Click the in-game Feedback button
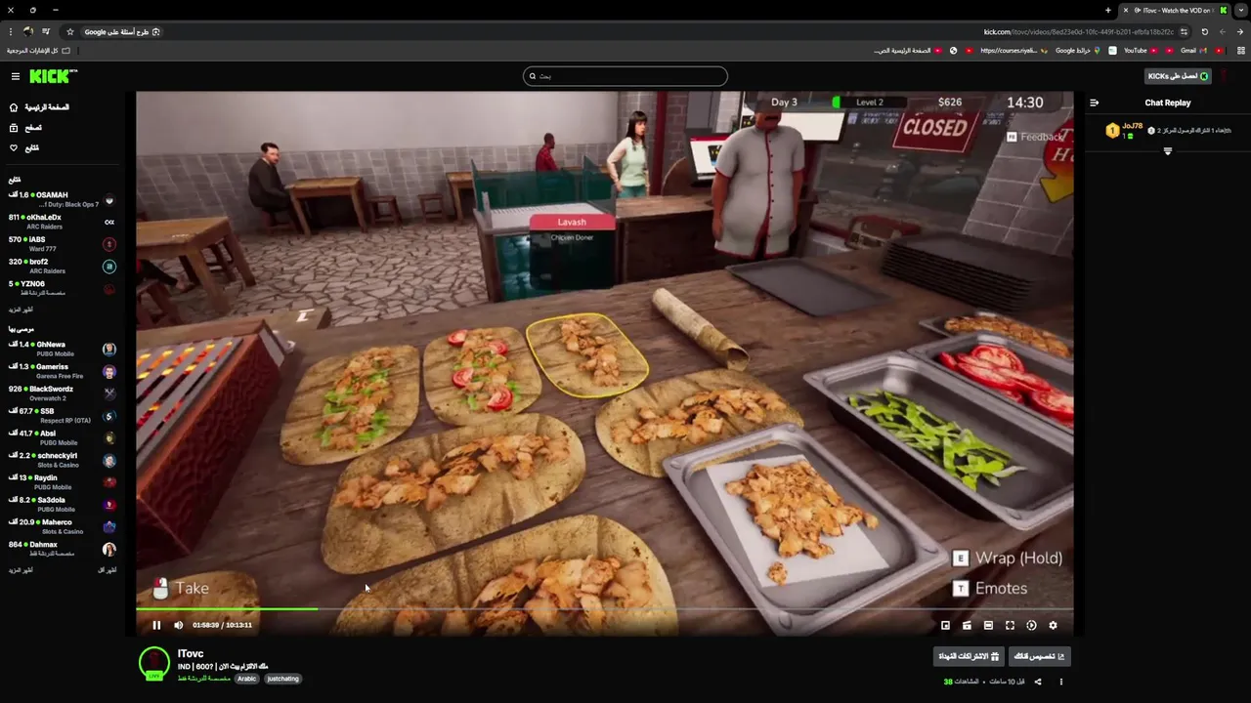Screen dimensions: 1251x703 (x=1035, y=137)
